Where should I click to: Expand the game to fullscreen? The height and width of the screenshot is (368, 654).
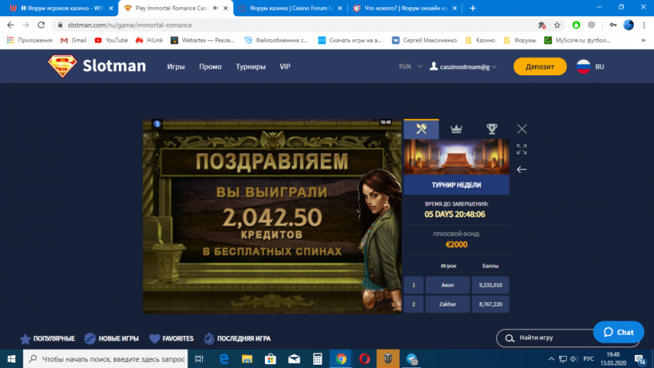(x=521, y=150)
